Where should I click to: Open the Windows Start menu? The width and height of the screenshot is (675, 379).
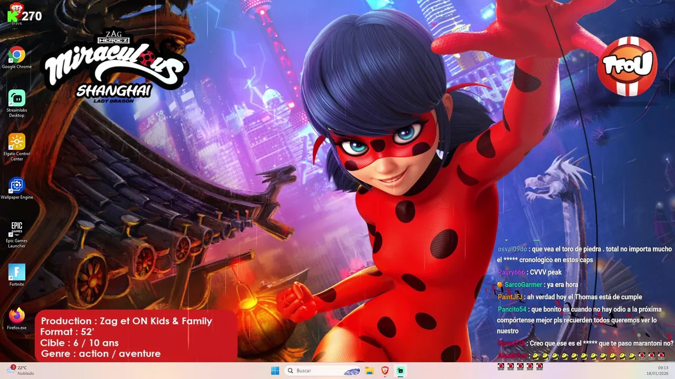(275, 371)
